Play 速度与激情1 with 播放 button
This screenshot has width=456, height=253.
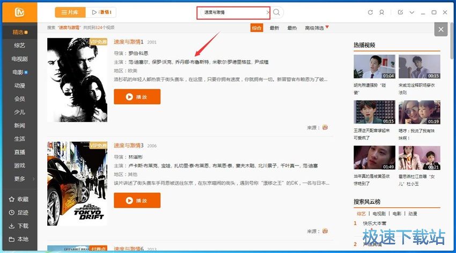(x=137, y=97)
